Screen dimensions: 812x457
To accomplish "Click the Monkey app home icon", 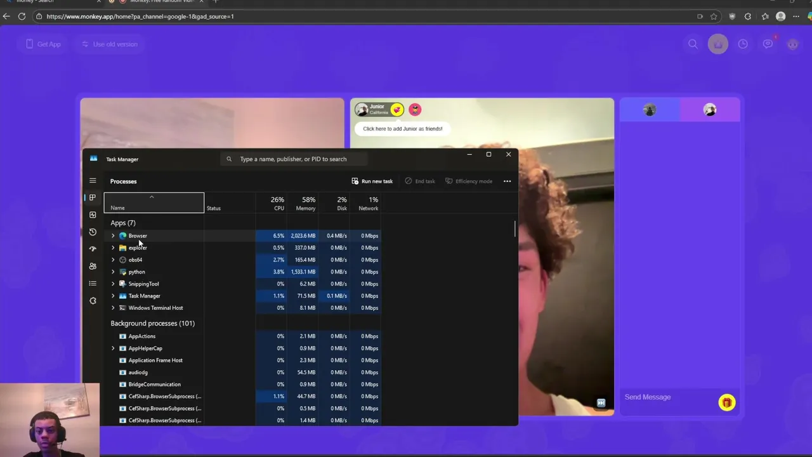I will pos(718,44).
